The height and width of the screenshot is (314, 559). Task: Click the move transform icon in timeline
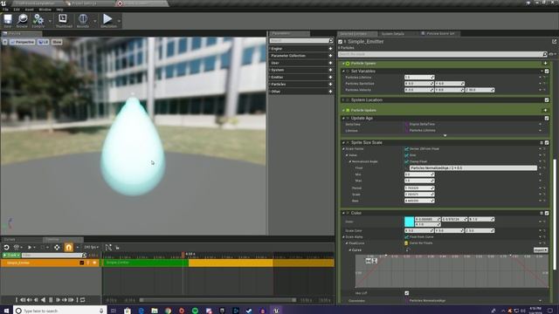click(x=57, y=247)
